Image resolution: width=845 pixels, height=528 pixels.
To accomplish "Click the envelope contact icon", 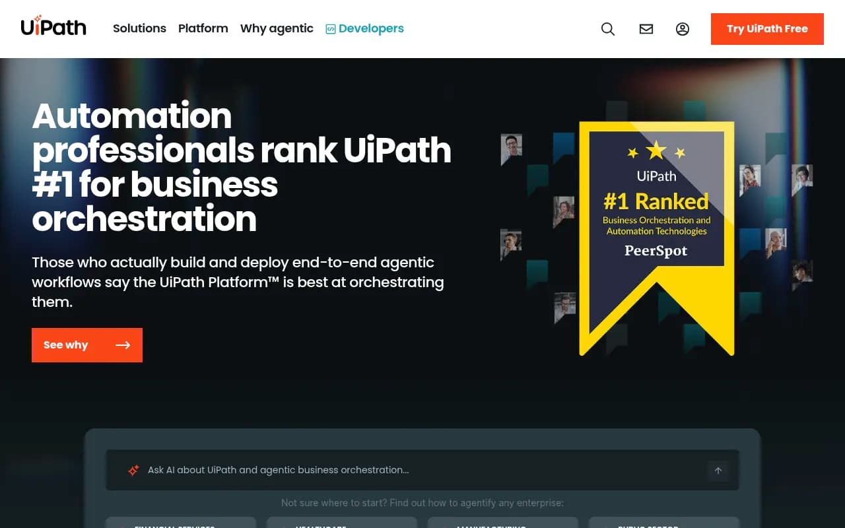I will 646,29.
